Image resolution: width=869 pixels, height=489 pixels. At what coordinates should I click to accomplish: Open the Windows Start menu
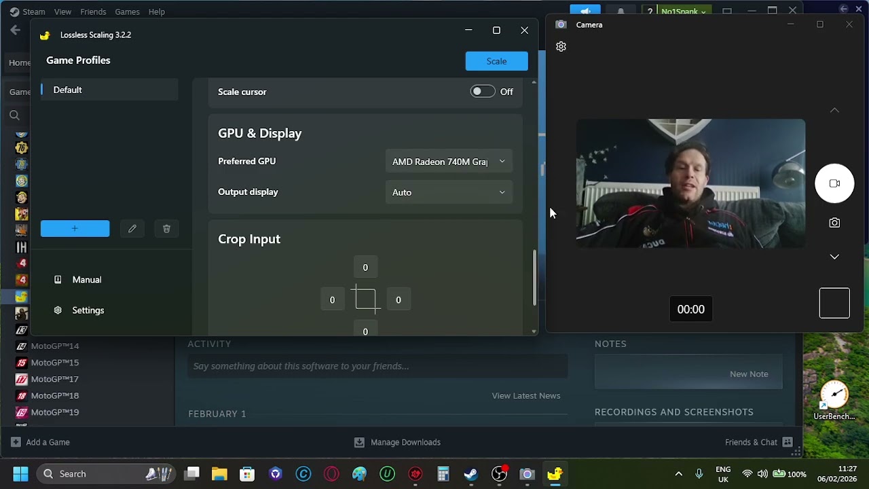coord(20,474)
